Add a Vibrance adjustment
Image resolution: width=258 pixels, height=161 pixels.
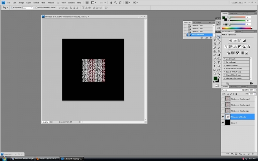[x=226, y=47]
